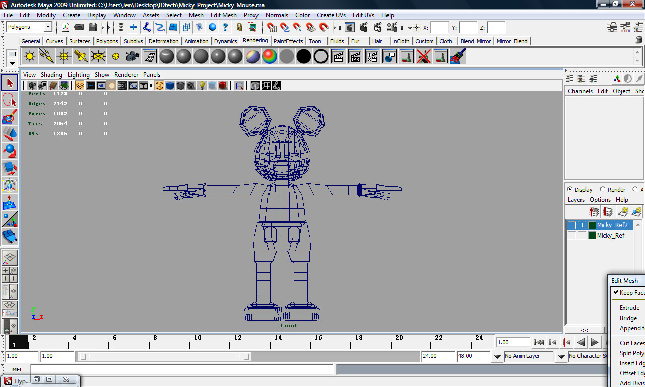The width and height of the screenshot is (645, 387).
Task: Open the No Character Set dropdown arrow
Action: point(561,356)
